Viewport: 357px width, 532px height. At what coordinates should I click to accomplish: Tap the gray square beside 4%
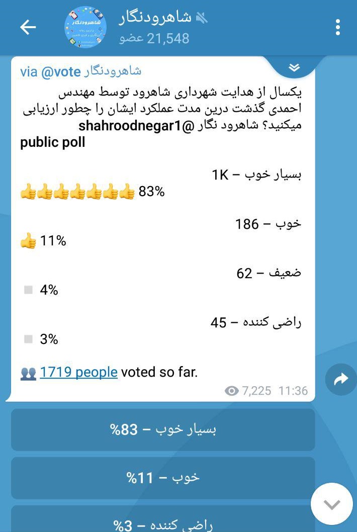point(28,290)
